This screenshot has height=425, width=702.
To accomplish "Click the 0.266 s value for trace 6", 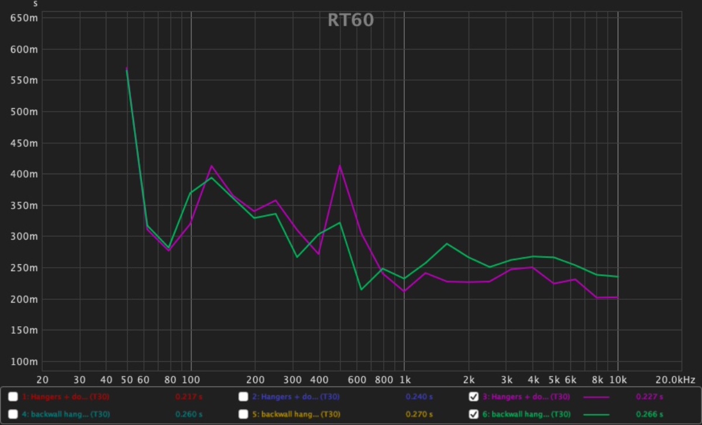I will 649,414.
